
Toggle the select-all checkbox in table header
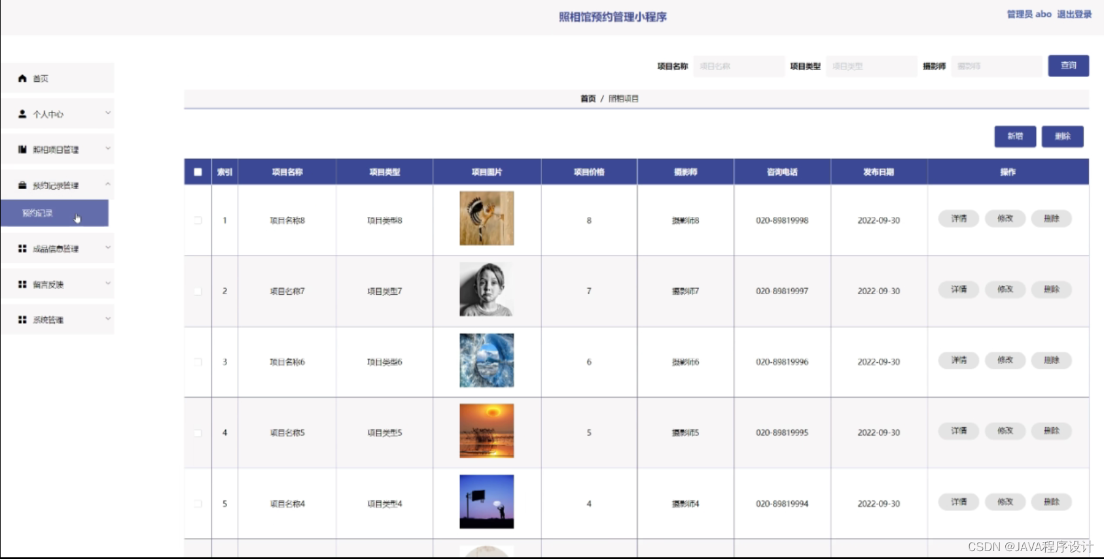point(198,172)
